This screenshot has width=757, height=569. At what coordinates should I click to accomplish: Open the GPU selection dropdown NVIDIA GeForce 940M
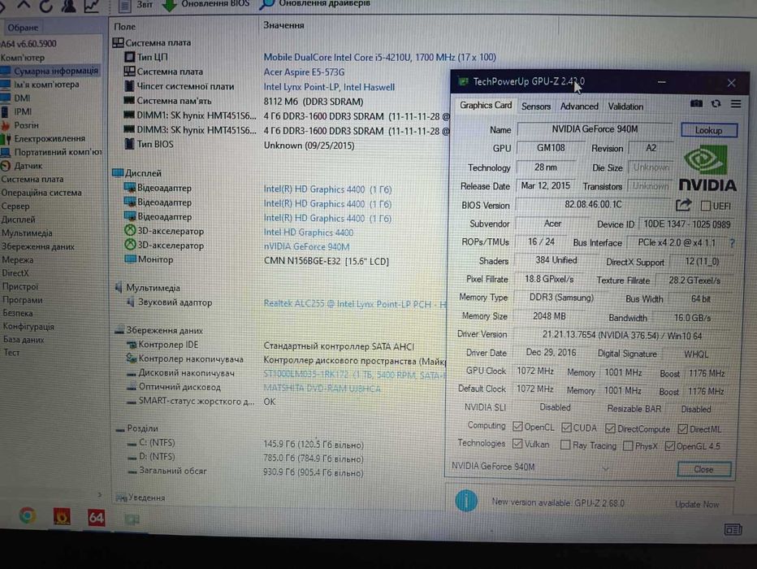[530, 467]
